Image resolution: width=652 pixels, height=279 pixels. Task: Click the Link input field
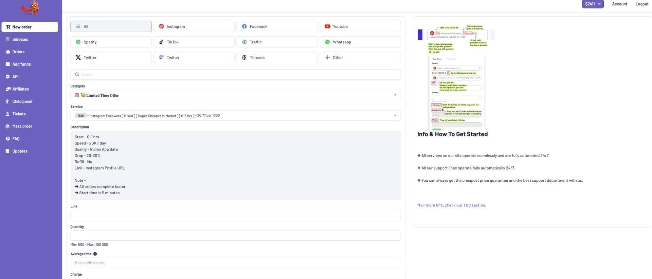[235, 215]
